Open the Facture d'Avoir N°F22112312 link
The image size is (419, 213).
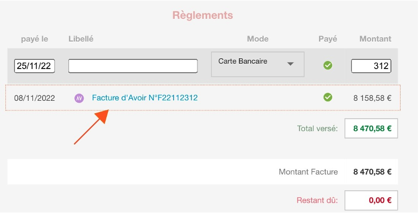145,98
